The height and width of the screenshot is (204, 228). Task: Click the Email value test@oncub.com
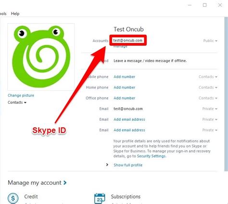pyautogui.click(x=128, y=109)
